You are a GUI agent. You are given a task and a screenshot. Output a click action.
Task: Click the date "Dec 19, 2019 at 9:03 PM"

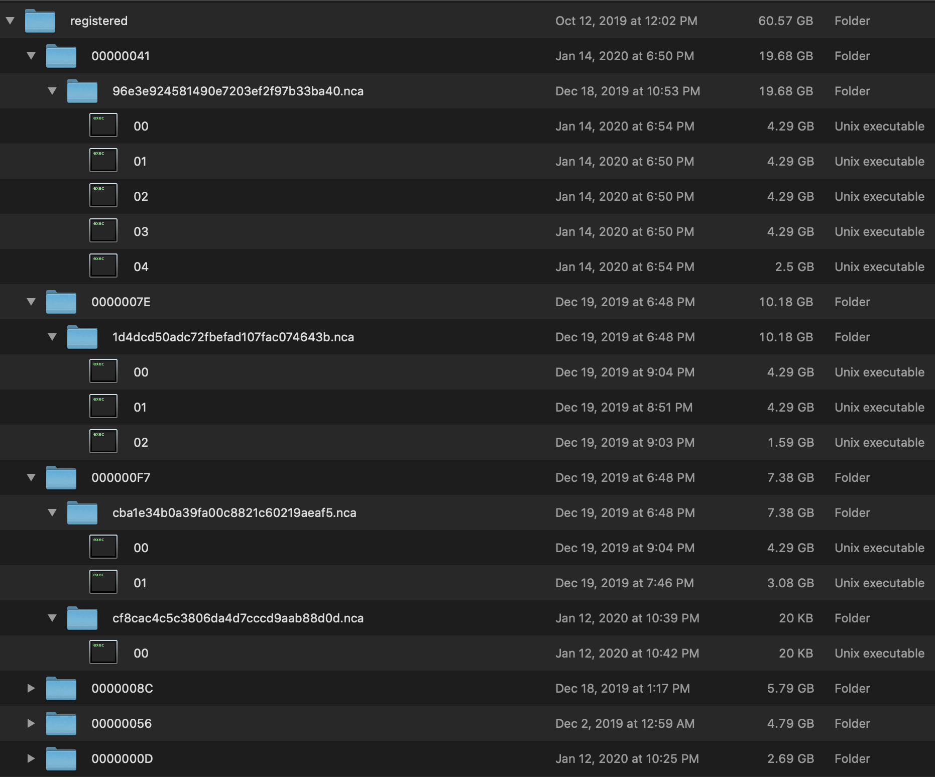[625, 443]
